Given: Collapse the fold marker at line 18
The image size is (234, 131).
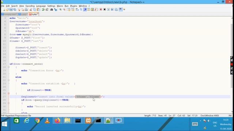Looking at the screenshot, I should [x=9, y=67].
